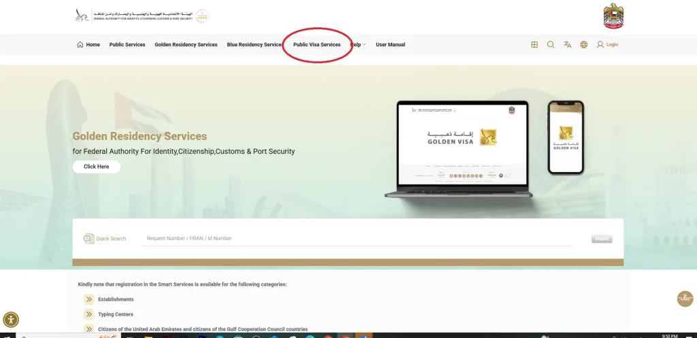
Task: Open the accessibility options icon
Action: (11, 320)
